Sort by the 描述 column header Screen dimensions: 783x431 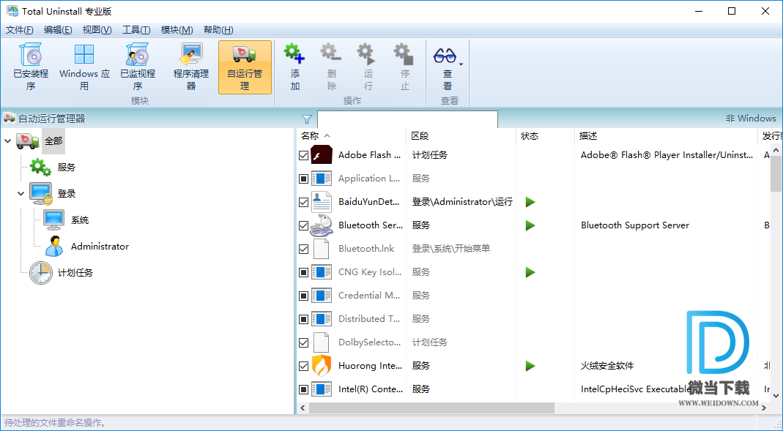[x=666, y=135]
